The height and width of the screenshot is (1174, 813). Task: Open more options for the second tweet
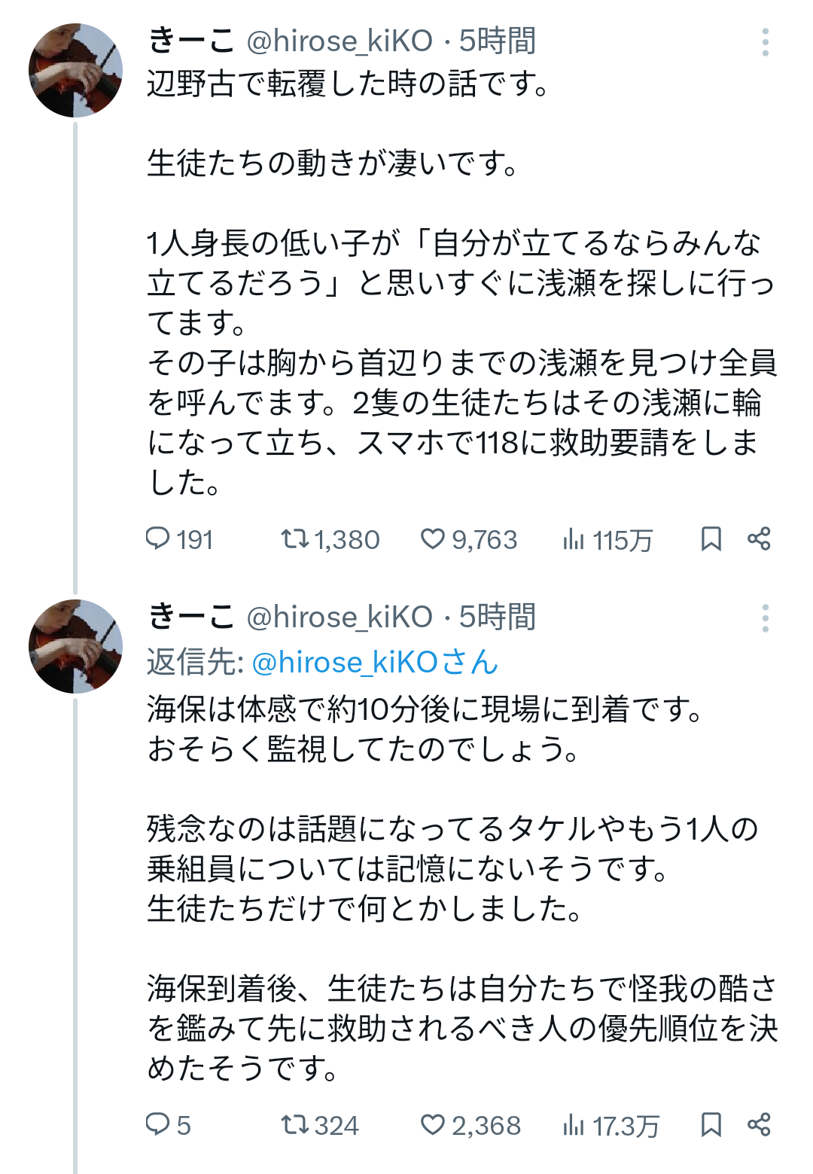tap(765, 618)
